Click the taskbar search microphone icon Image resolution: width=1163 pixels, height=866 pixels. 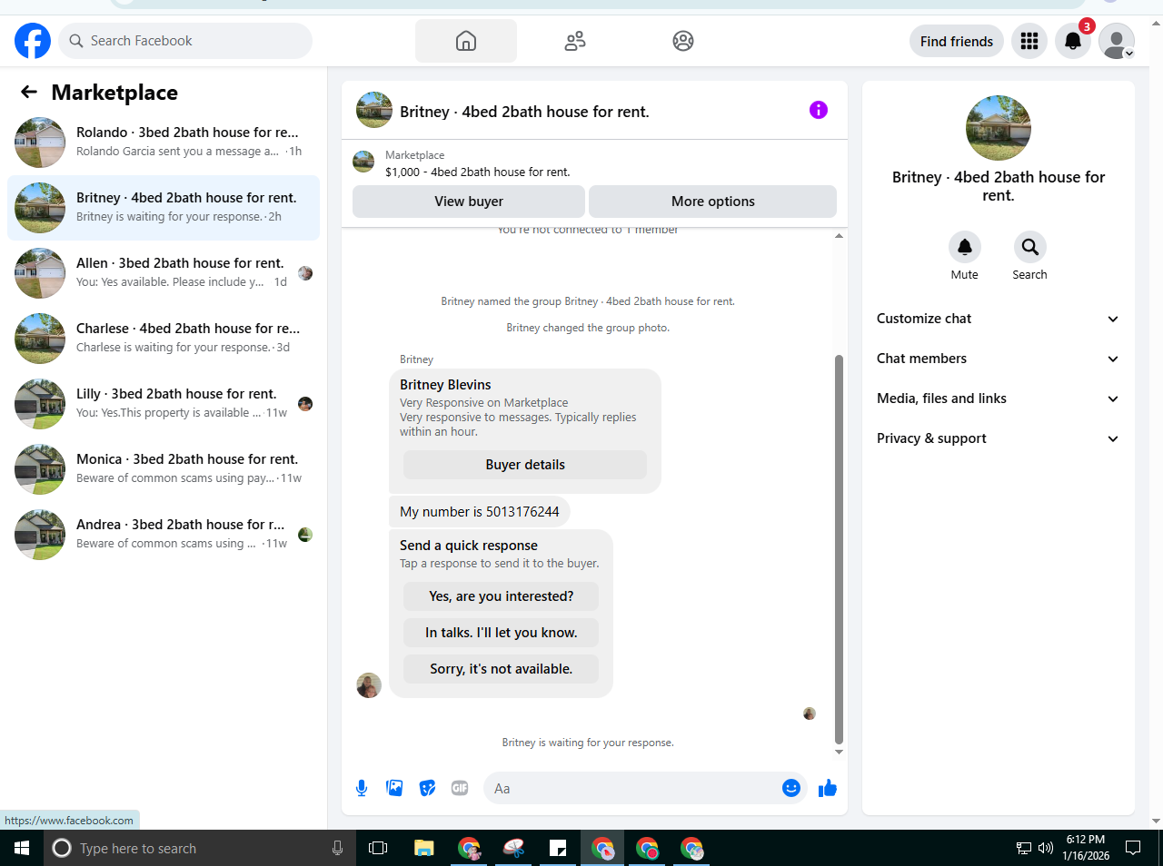tap(337, 848)
